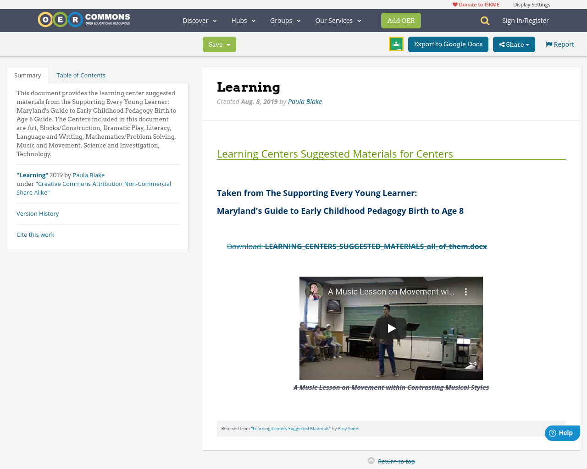Download the LEARNING_CENTERS_SUGGESTED_MATERIALS docx file
Viewport: 587px width, 469px height.
pos(376,246)
